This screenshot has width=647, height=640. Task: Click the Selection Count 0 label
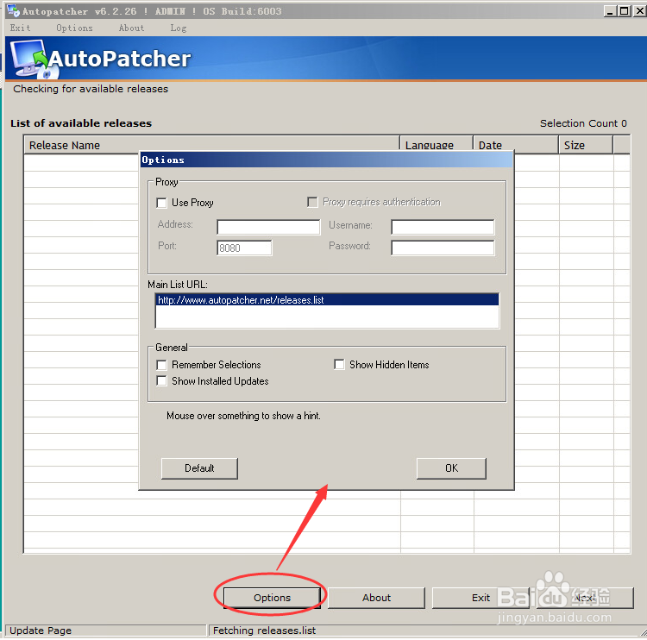tap(583, 123)
